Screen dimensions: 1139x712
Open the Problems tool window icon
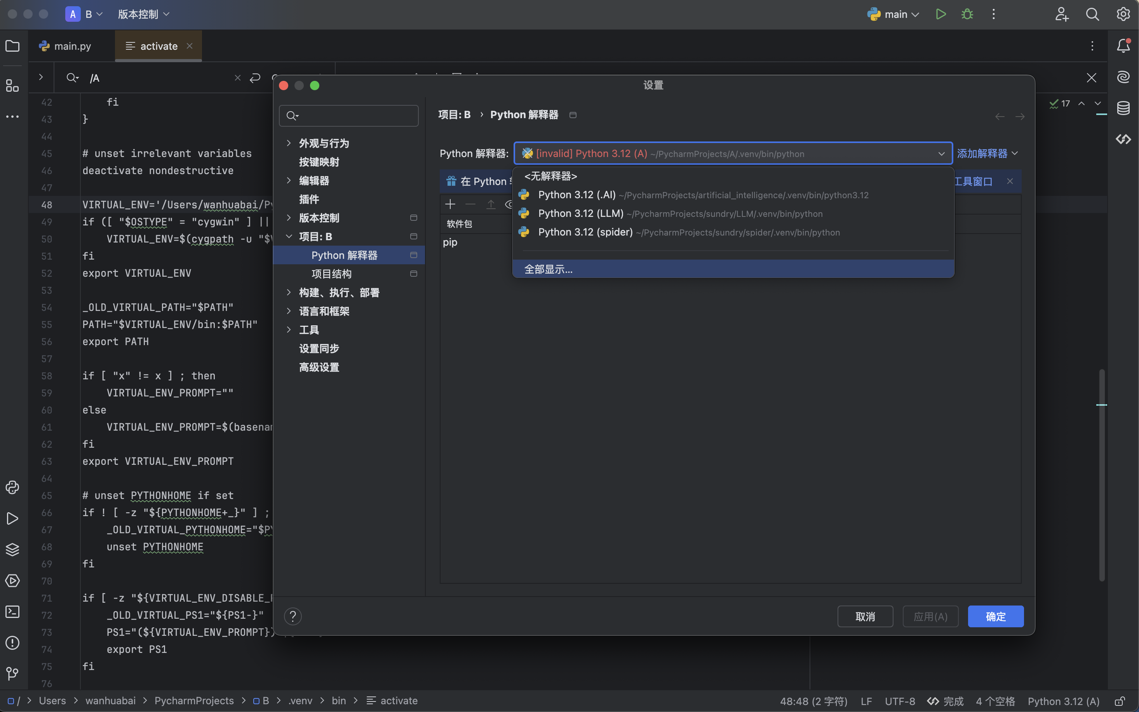[x=12, y=643]
